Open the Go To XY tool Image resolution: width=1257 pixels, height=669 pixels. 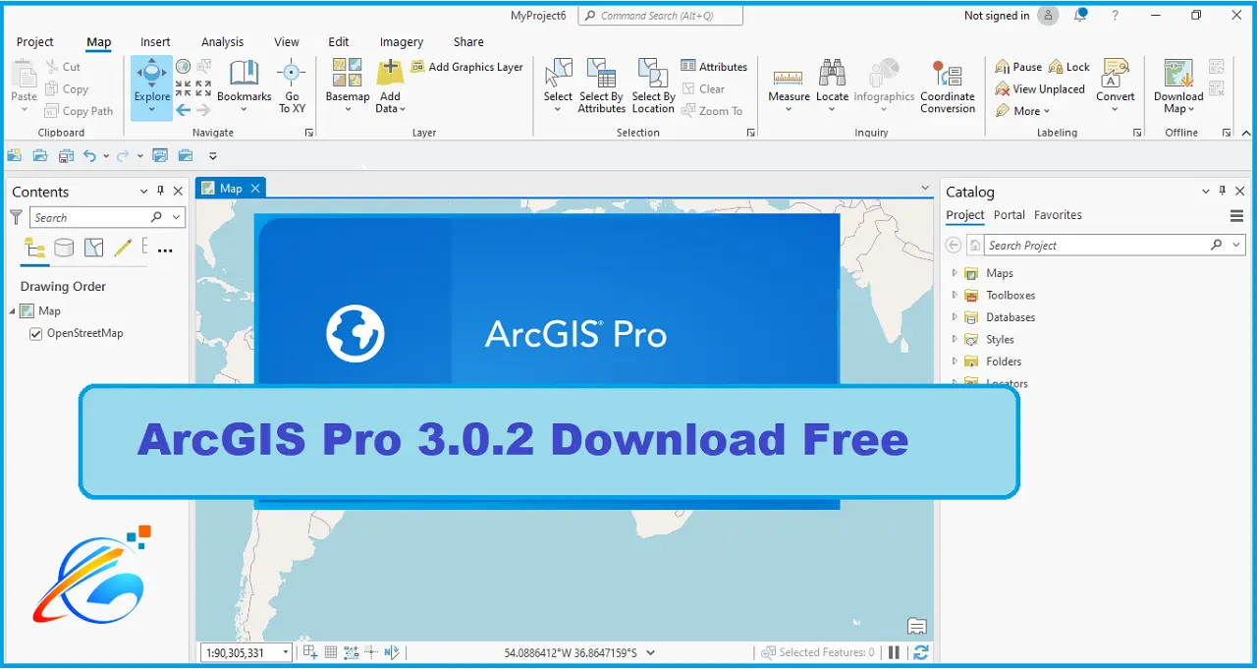coord(292,86)
